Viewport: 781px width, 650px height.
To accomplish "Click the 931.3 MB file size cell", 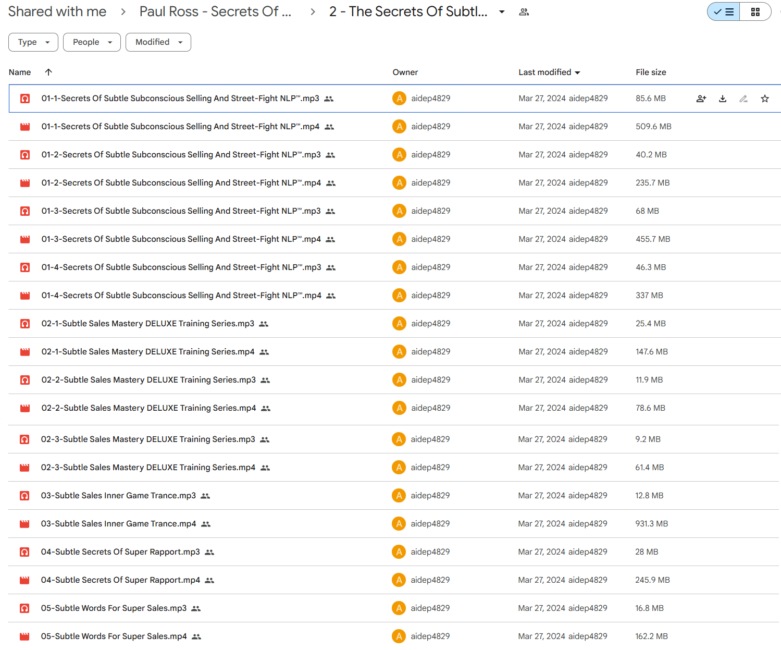I will pos(651,524).
